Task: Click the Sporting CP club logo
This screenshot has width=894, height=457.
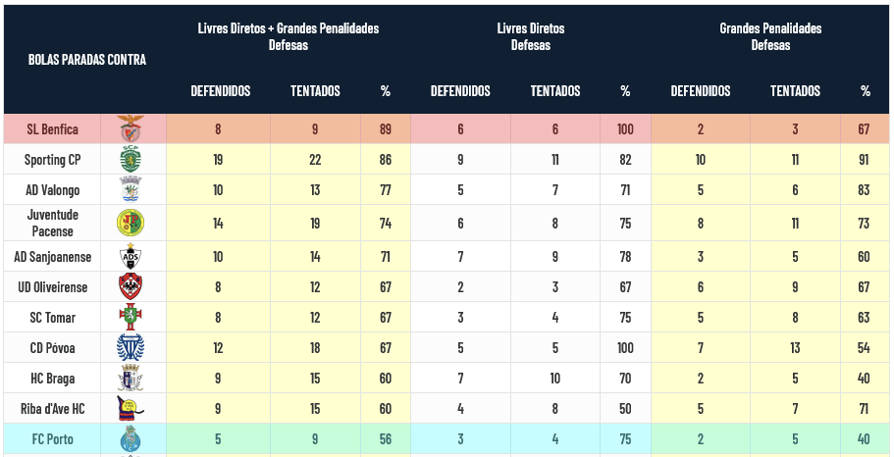Action: point(131,159)
